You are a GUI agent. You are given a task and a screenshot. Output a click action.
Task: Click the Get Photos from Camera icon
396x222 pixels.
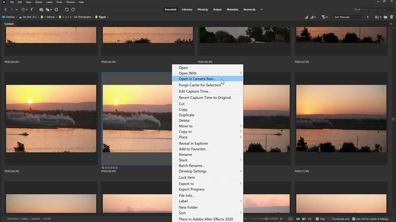[41, 9]
